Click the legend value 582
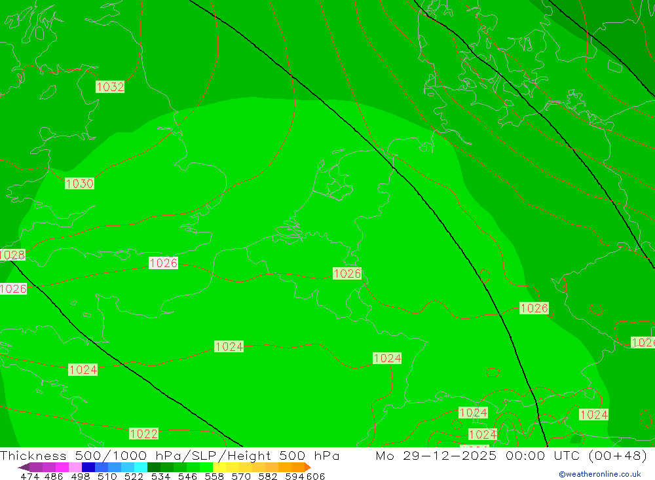 (x=267, y=477)
